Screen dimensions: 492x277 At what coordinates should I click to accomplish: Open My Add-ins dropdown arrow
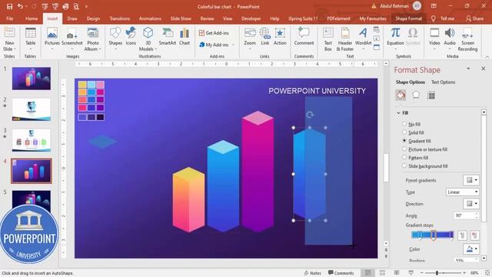tap(233, 45)
